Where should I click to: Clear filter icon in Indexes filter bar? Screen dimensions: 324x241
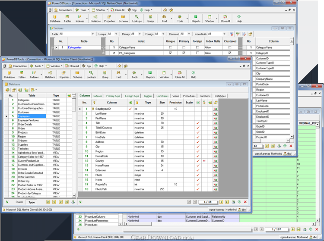232,34
